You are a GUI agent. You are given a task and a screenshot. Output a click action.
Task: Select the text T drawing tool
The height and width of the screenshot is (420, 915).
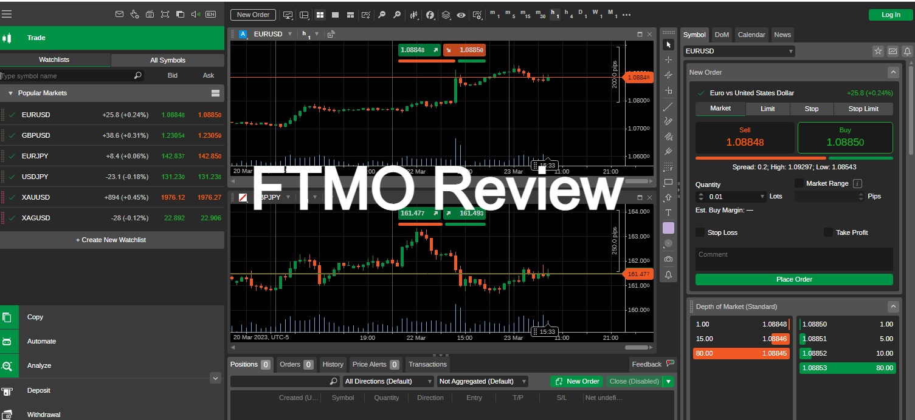point(668,212)
